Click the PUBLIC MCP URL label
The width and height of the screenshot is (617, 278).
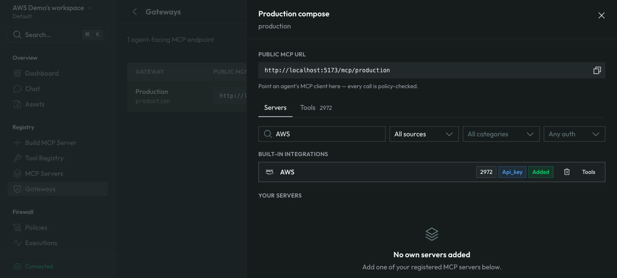[x=282, y=54]
